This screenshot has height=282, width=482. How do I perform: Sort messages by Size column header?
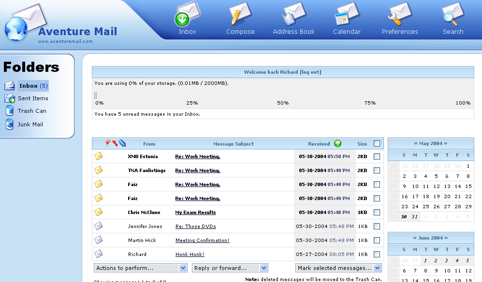[x=362, y=144]
